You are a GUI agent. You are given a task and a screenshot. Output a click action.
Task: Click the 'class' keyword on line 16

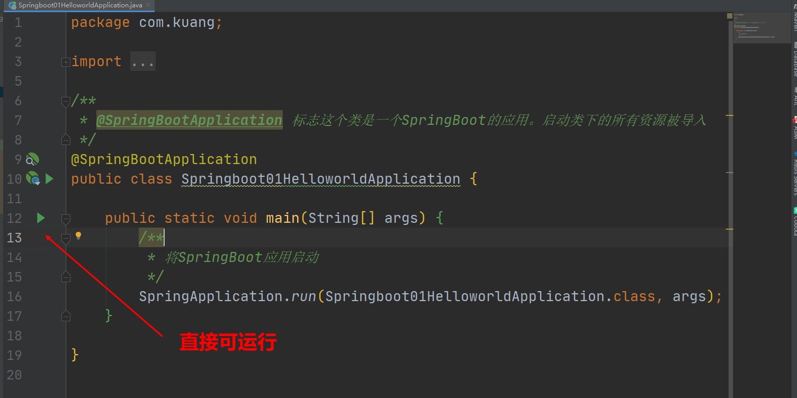click(634, 296)
